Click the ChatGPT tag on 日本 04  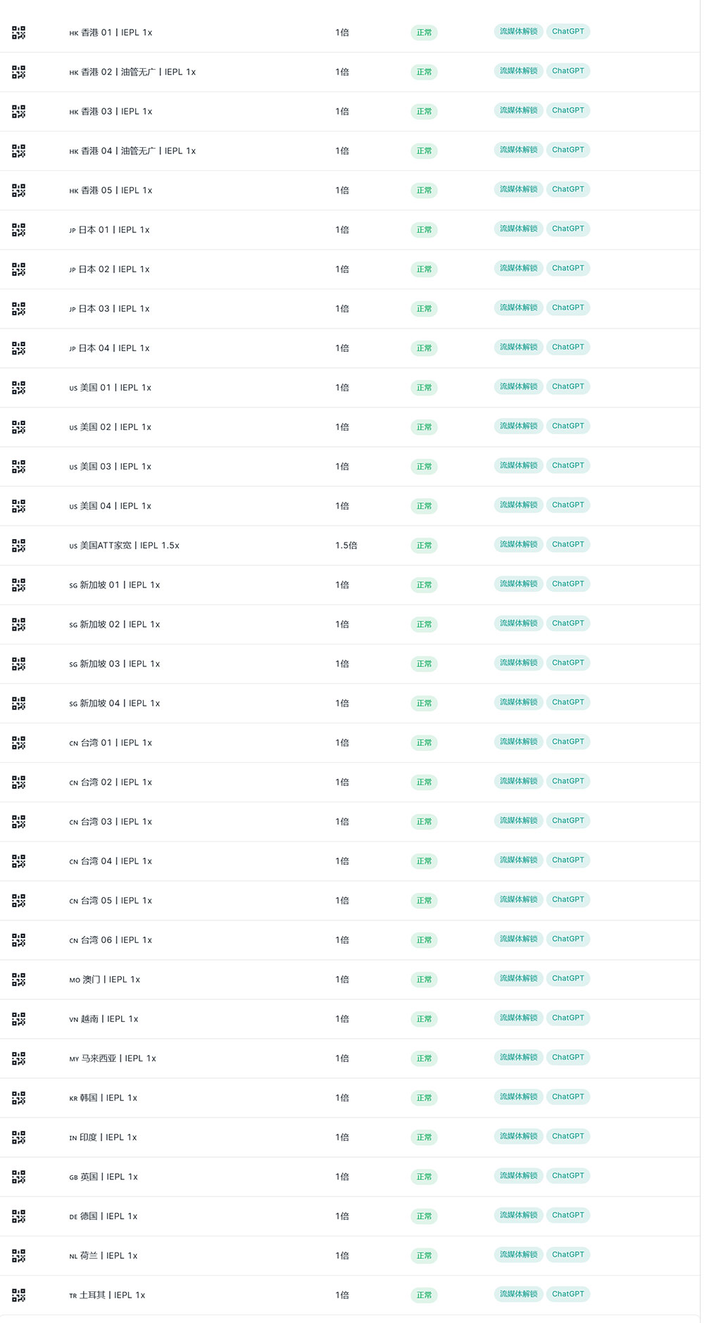[568, 347]
